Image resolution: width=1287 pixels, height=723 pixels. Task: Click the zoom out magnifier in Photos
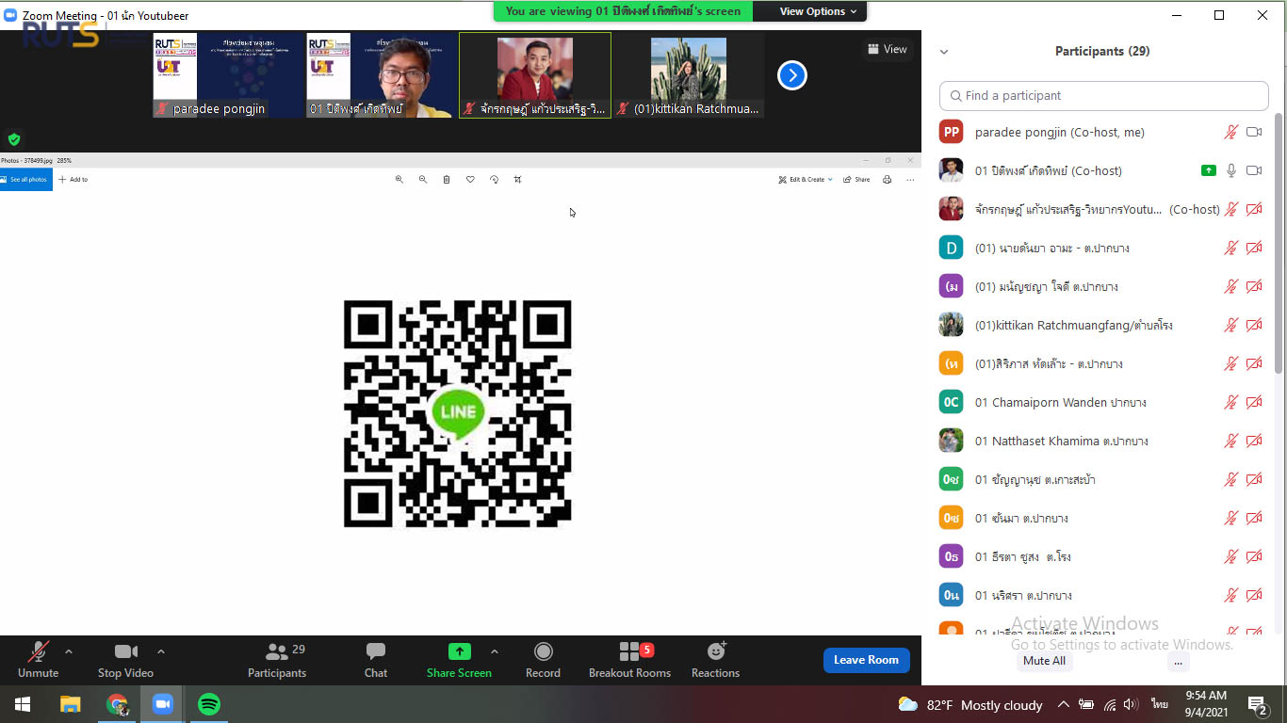click(422, 180)
